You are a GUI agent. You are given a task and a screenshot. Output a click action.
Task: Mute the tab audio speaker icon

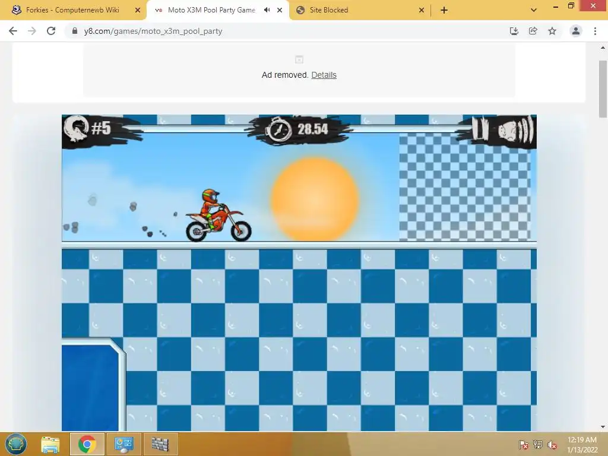click(267, 10)
